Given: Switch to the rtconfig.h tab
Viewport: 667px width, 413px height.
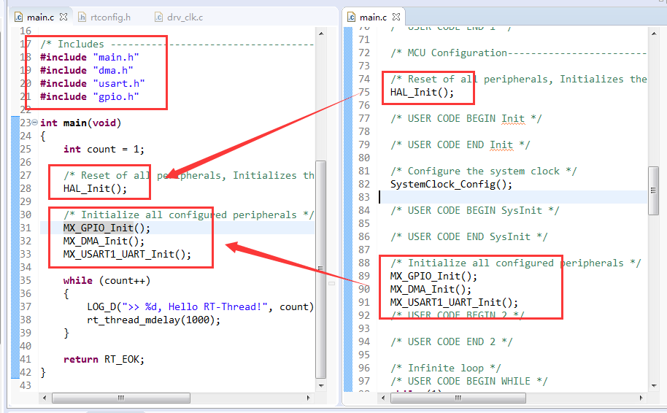Looking at the screenshot, I should point(109,16).
